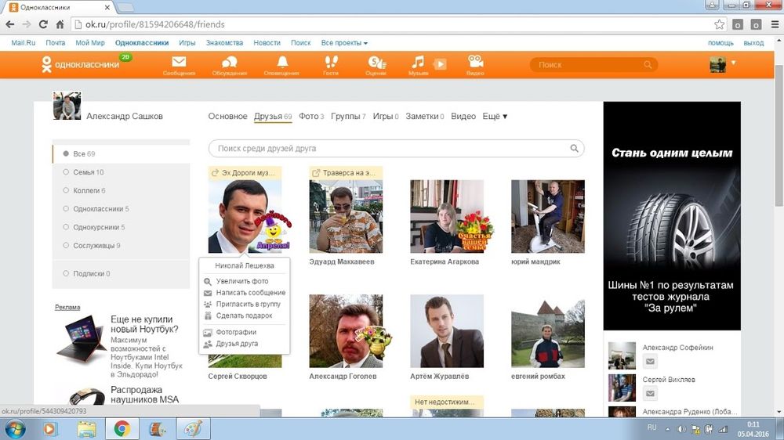Open the Гости footprints icon

click(331, 63)
